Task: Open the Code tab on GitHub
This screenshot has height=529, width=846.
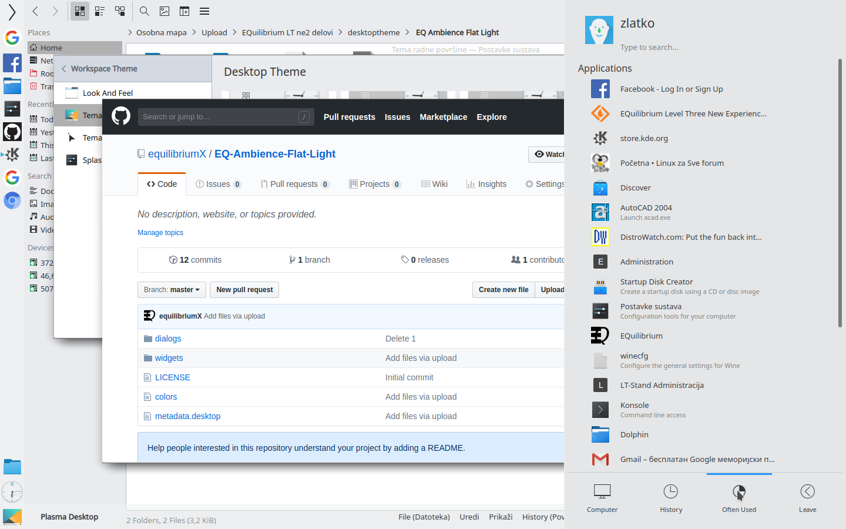Action: (x=162, y=184)
